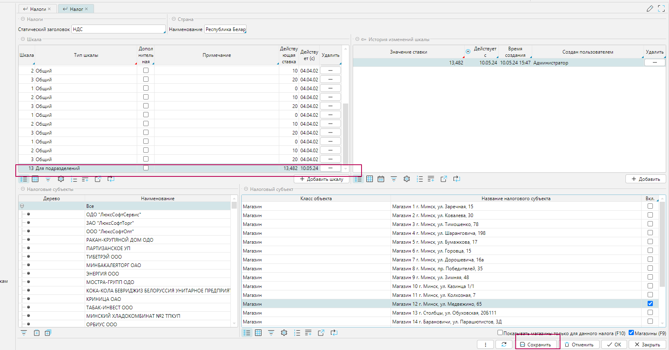Open settings gear in the Шкала table toolbar
Image resolution: width=669 pixels, height=350 pixels.
[61, 179]
